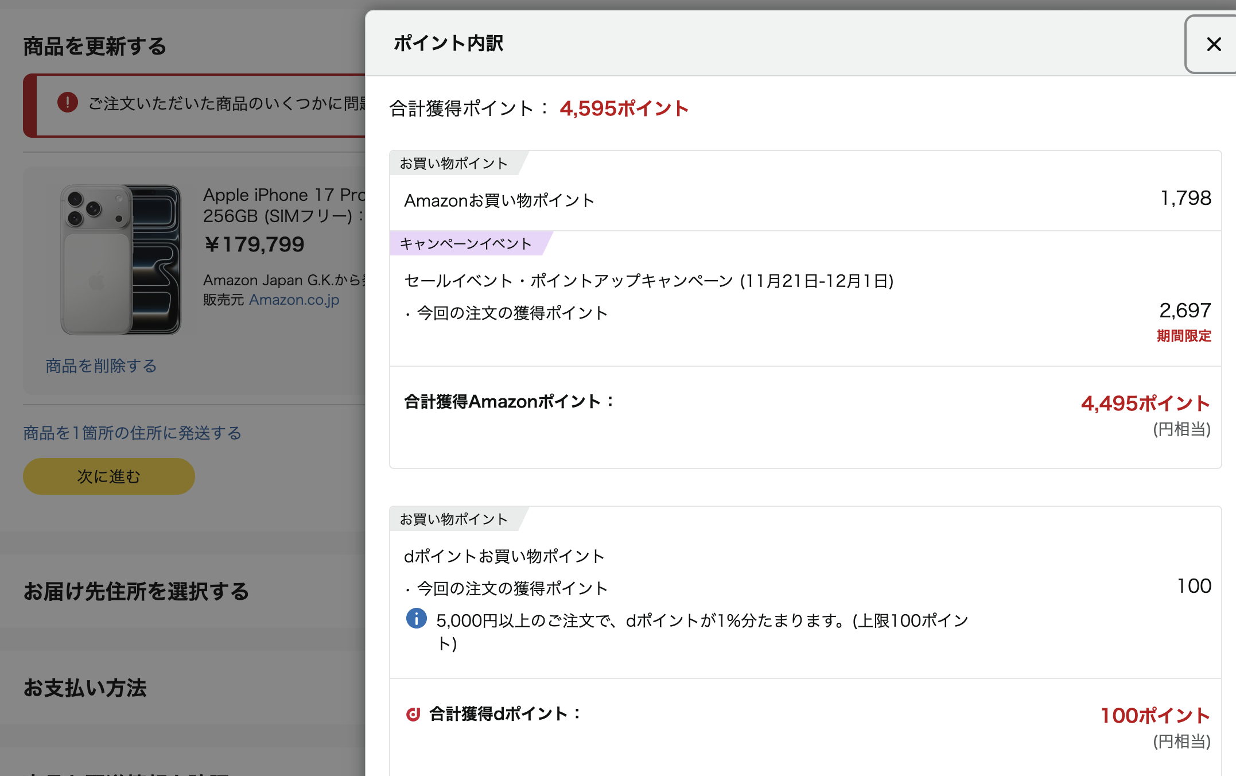Click the ポイント内訳 dialog title
The image size is (1236, 776).
click(x=448, y=43)
